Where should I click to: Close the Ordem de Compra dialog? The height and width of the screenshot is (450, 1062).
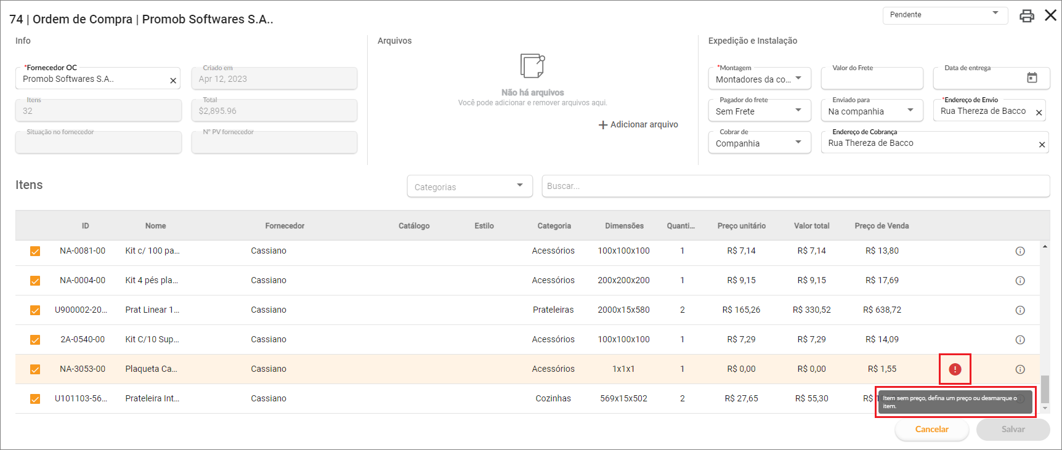(1051, 15)
